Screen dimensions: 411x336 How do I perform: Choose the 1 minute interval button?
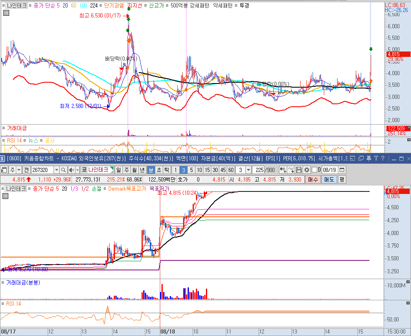click(x=176, y=170)
